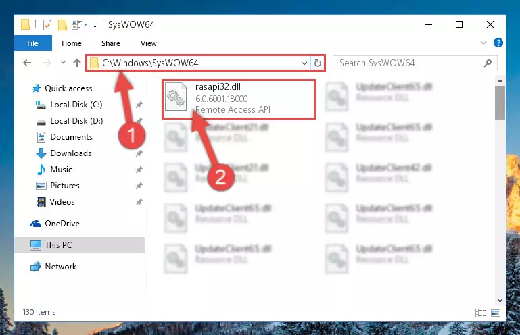Switch to the Share ribbon tab
Image resolution: width=520 pixels, height=335 pixels.
[x=111, y=43]
